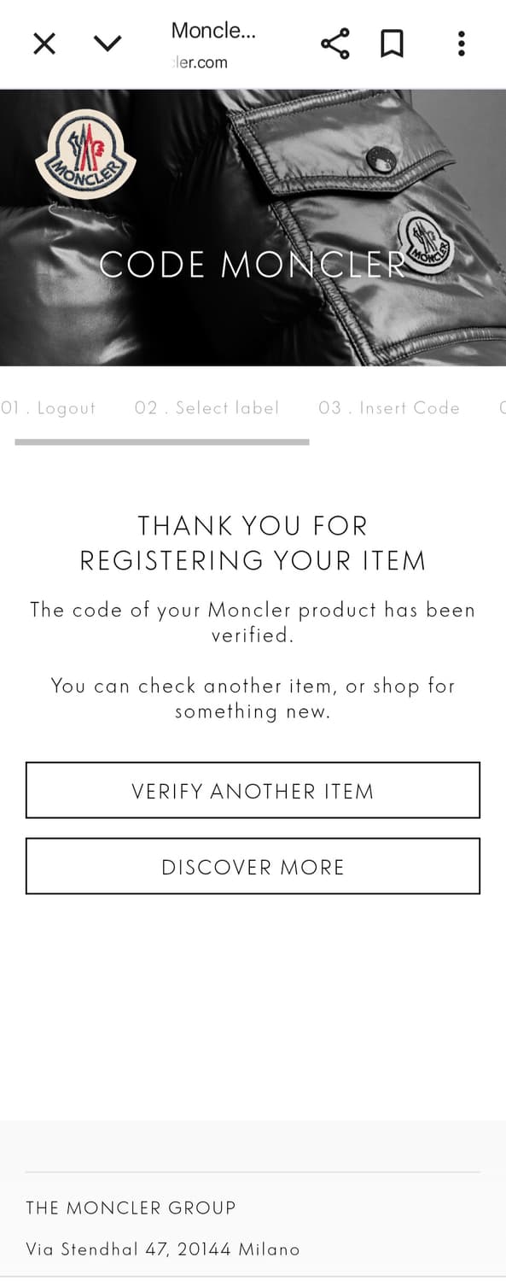The width and height of the screenshot is (506, 1281).
Task: Tap the partially visible fourth step label
Action: pyautogui.click(x=503, y=408)
